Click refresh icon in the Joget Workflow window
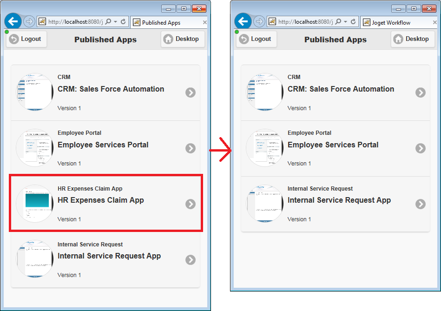Screen dimensions: 441x311 353,22
